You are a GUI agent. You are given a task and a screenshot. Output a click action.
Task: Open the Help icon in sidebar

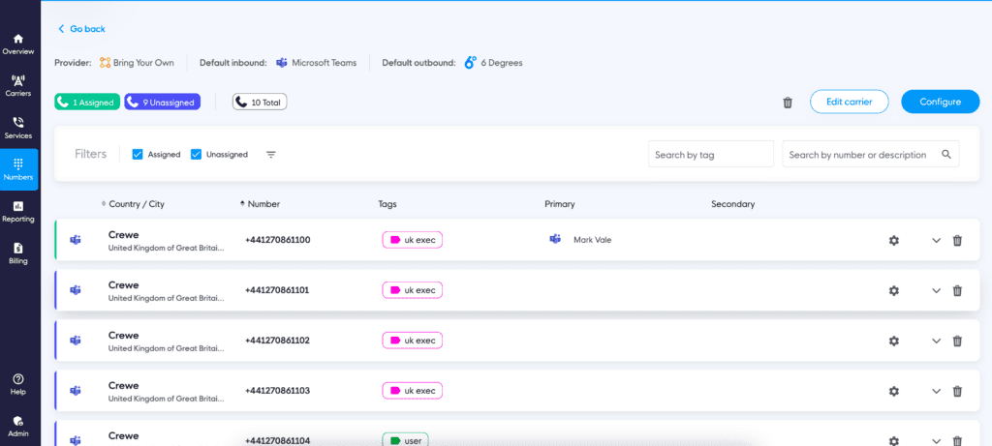pos(18,383)
